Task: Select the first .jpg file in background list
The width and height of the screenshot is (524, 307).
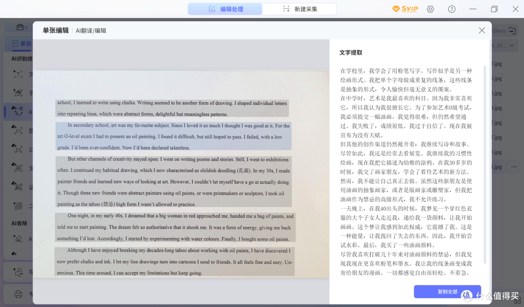Action: point(497,64)
